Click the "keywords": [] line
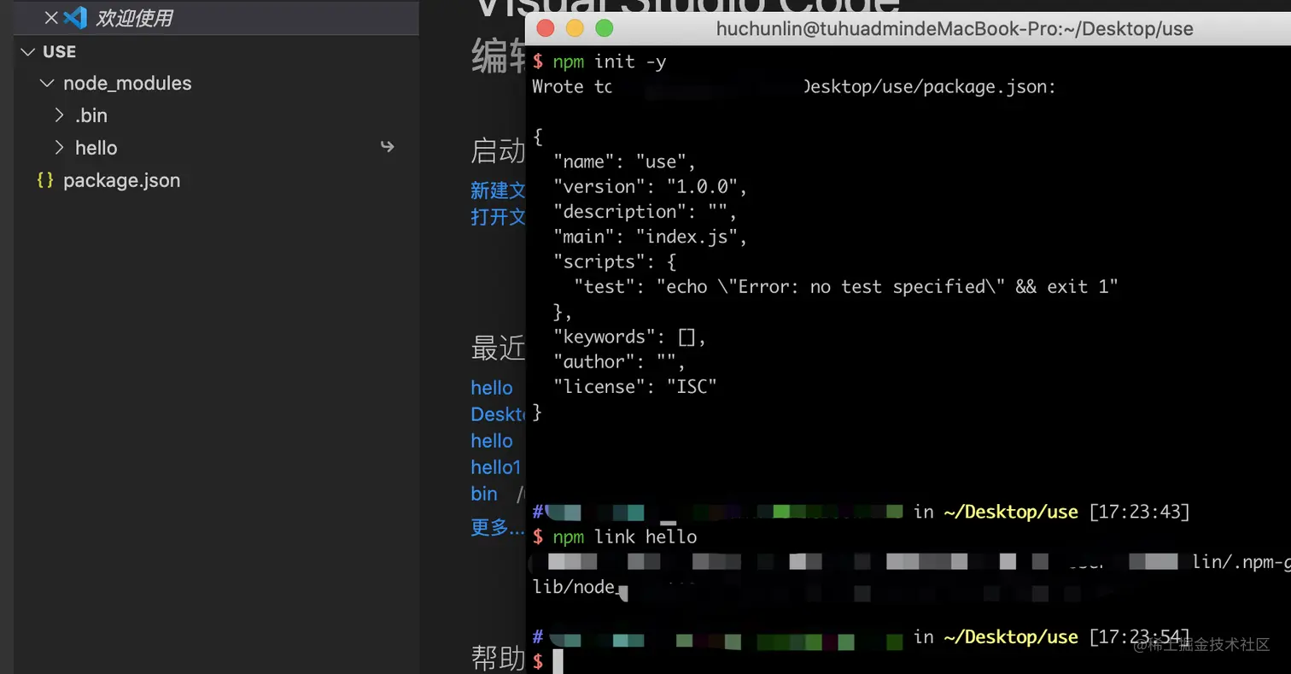The width and height of the screenshot is (1291, 674). [x=630, y=337]
